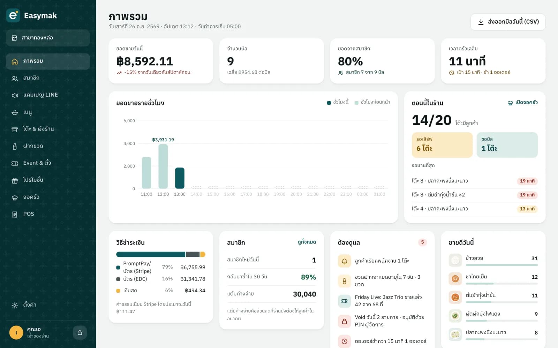Viewport: 558px width, 348px height.
Task: Click the ticket icon for Friday Live alert
Action: [x=344, y=301]
